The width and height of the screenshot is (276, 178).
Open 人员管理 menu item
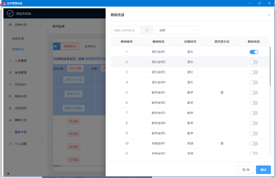tap(21, 61)
